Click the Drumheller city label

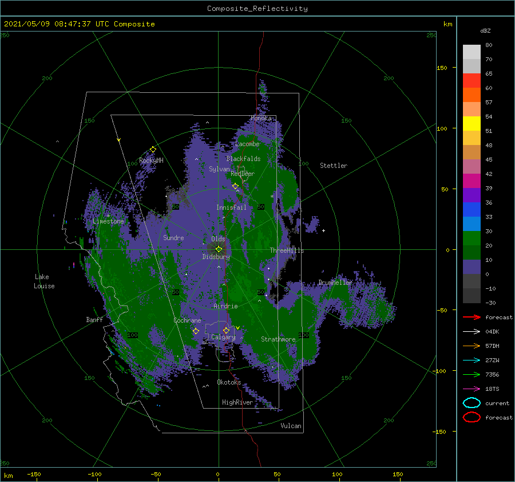335,283
